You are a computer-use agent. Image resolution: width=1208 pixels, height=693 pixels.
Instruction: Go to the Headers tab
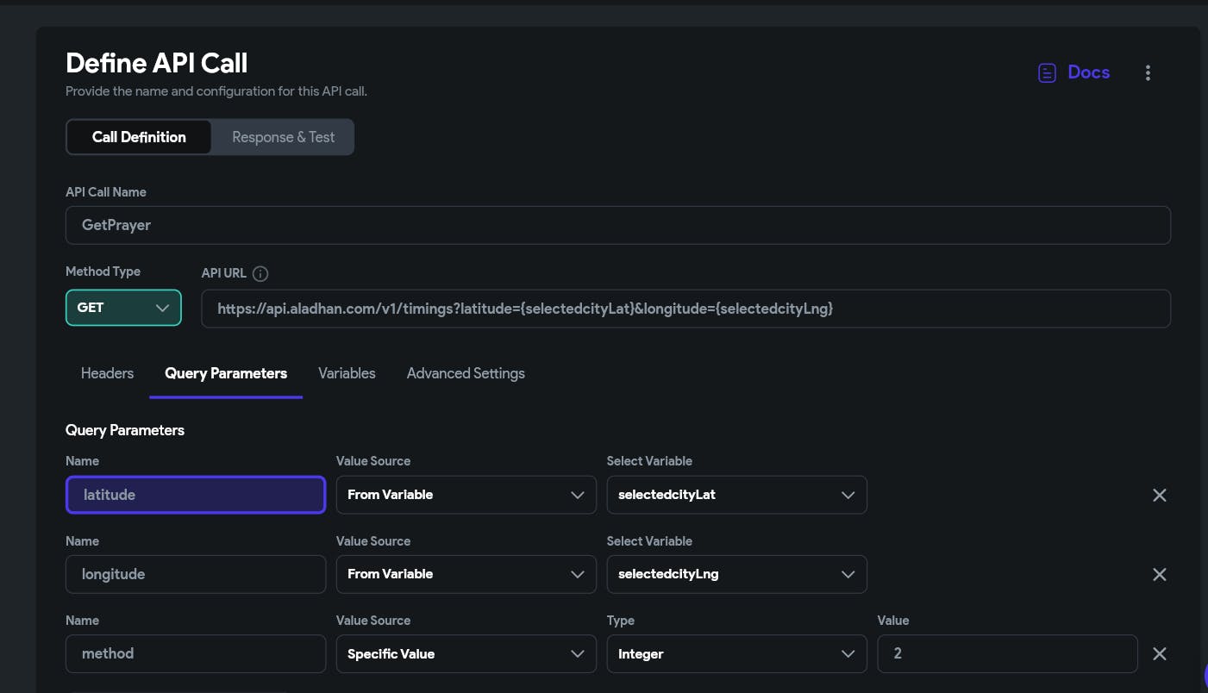[107, 373]
